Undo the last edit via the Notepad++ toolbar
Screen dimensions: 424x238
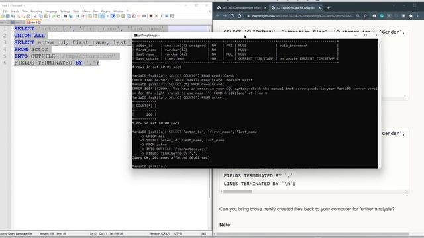[x=53, y=16]
